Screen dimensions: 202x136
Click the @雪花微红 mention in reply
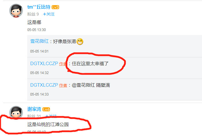(83, 85)
